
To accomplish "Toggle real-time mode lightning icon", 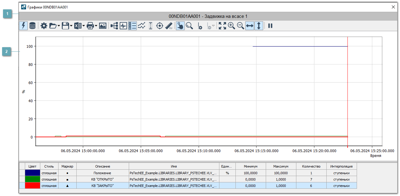I will 24,26.
